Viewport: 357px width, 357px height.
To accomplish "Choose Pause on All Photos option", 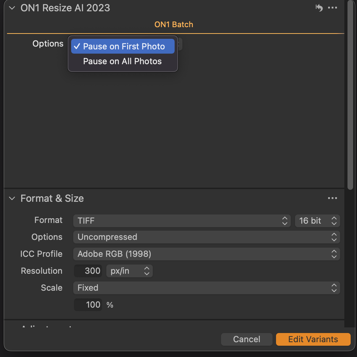I will click(x=122, y=61).
